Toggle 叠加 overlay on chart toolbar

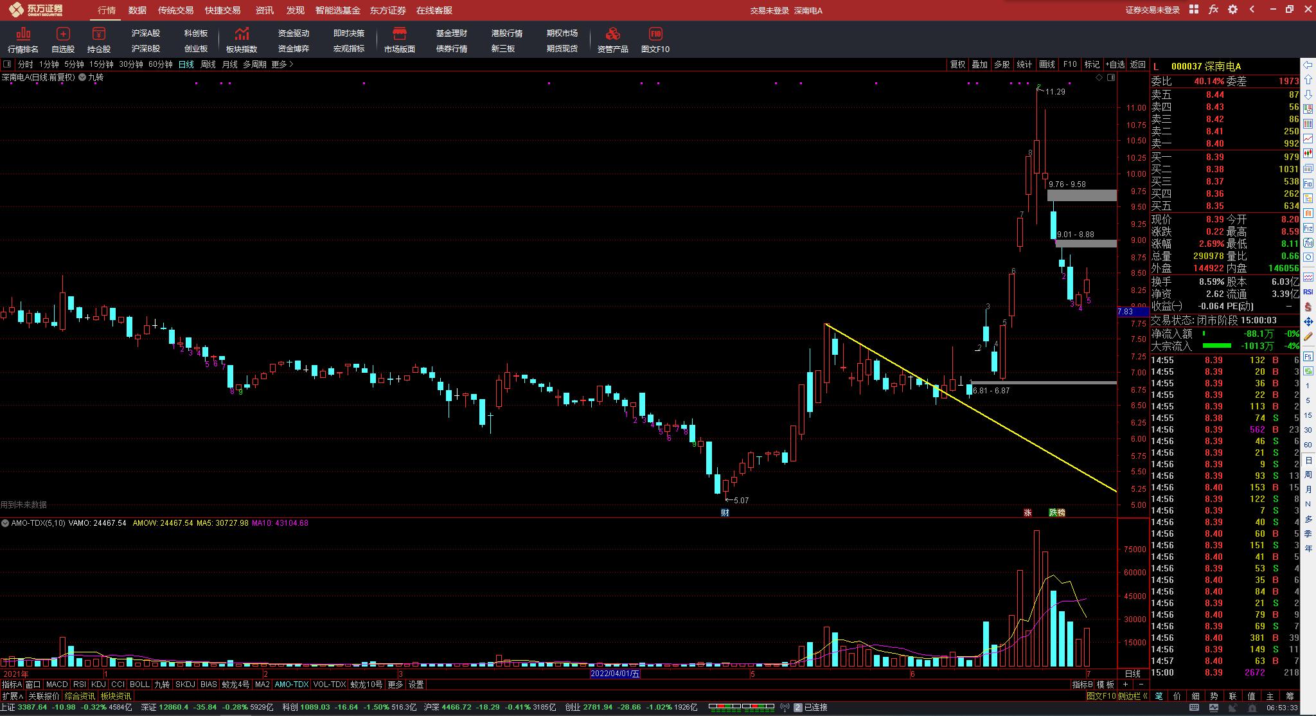(979, 64)
